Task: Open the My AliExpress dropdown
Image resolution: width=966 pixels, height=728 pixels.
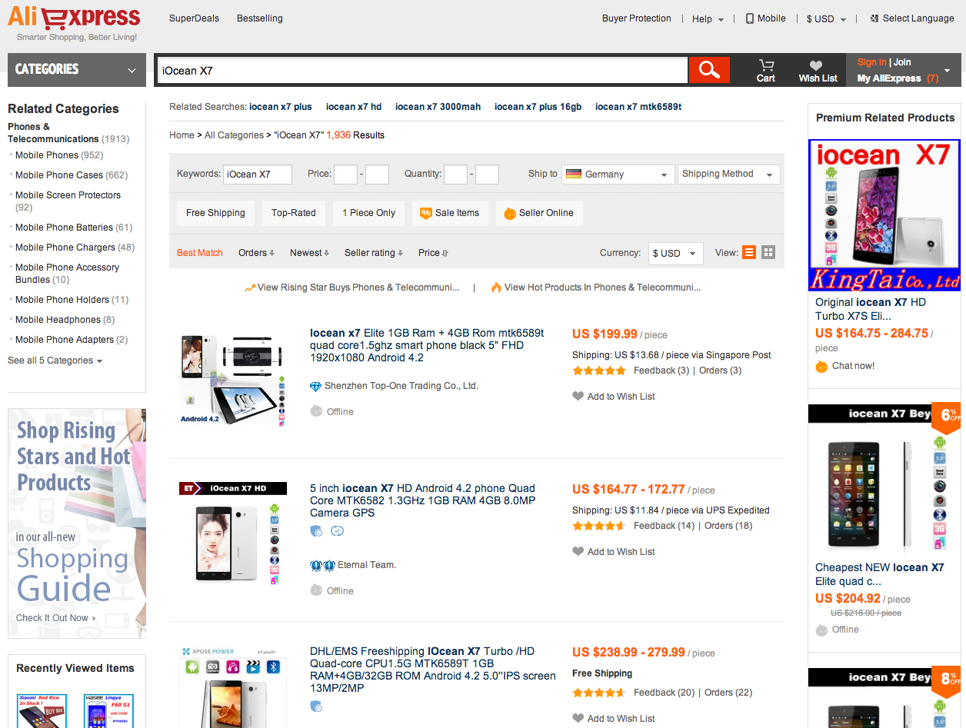Action: click(904, 78)
